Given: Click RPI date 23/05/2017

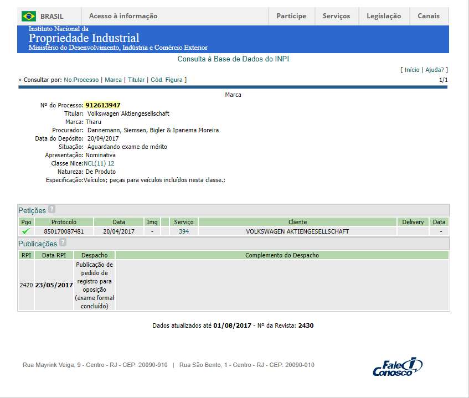Looking at the screenshot, I should click(x=54, y=285).
